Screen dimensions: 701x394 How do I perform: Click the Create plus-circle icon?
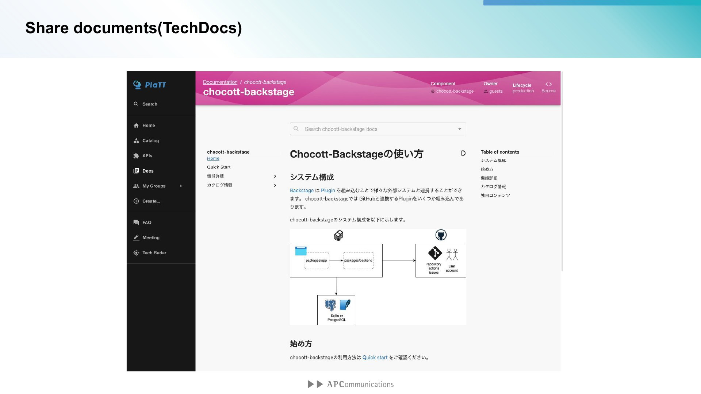tap(136, 201)
